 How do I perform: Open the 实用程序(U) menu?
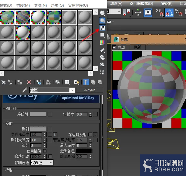(78, 5)
